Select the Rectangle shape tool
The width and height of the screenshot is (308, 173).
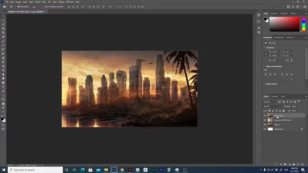click(x=3, y=99)
